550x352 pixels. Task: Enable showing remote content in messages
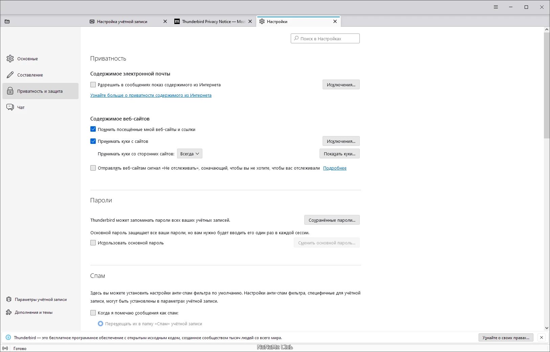pos(93,85)
